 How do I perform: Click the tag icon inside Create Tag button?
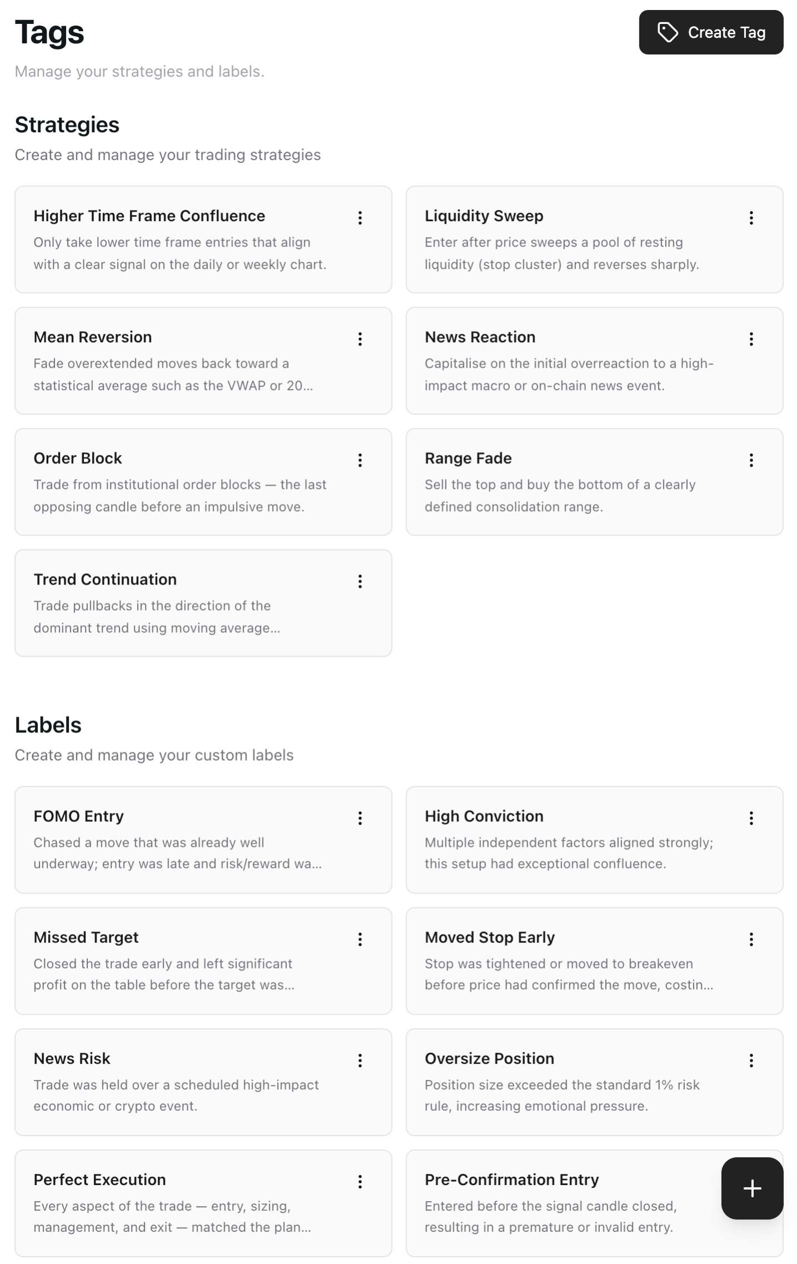click(x=668, y=32)
